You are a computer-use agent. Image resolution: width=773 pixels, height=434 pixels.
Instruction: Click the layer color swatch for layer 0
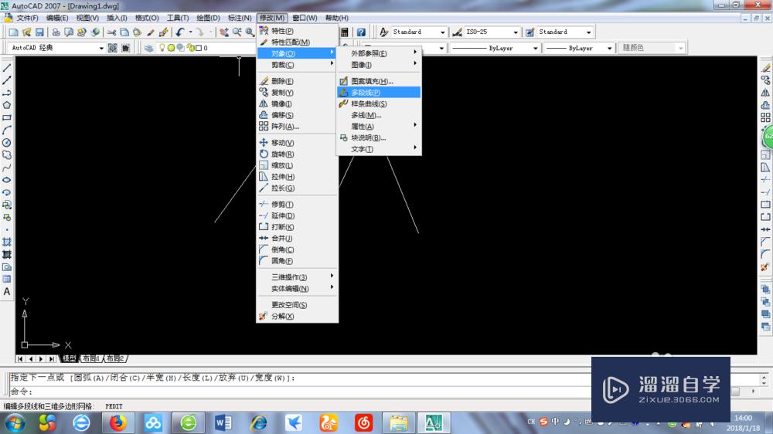[199, 48]
